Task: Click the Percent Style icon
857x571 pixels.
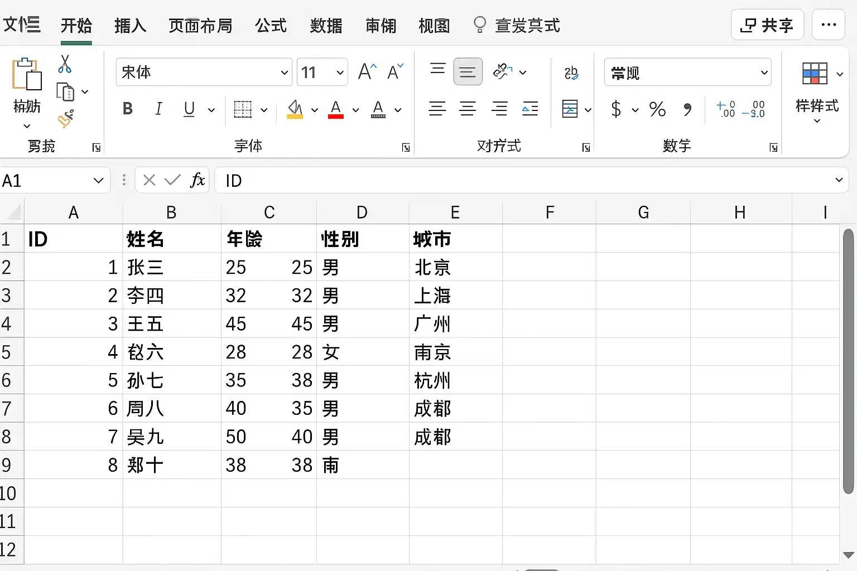Action: 657,109
